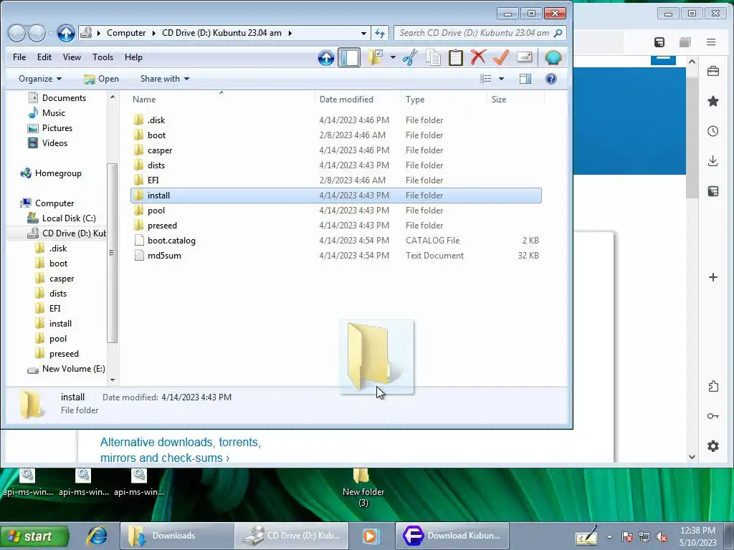
Task: Expand arrow after CD Drive breadcrumb
Action: [x=290, y=33]
